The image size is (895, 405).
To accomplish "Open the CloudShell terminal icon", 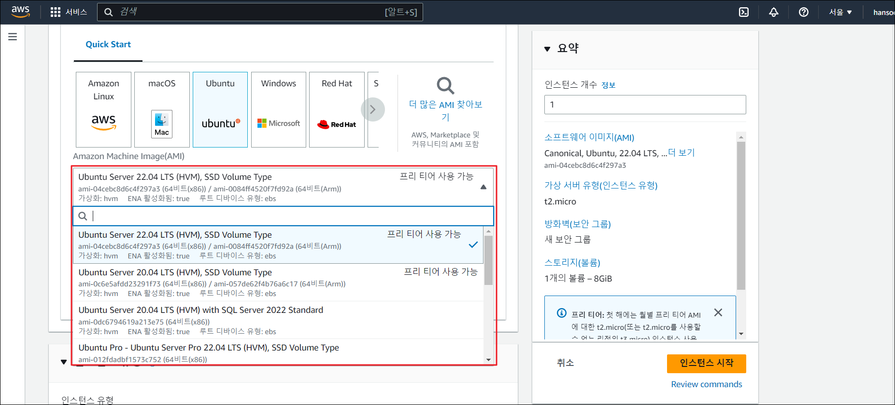I will click(744, 12).
